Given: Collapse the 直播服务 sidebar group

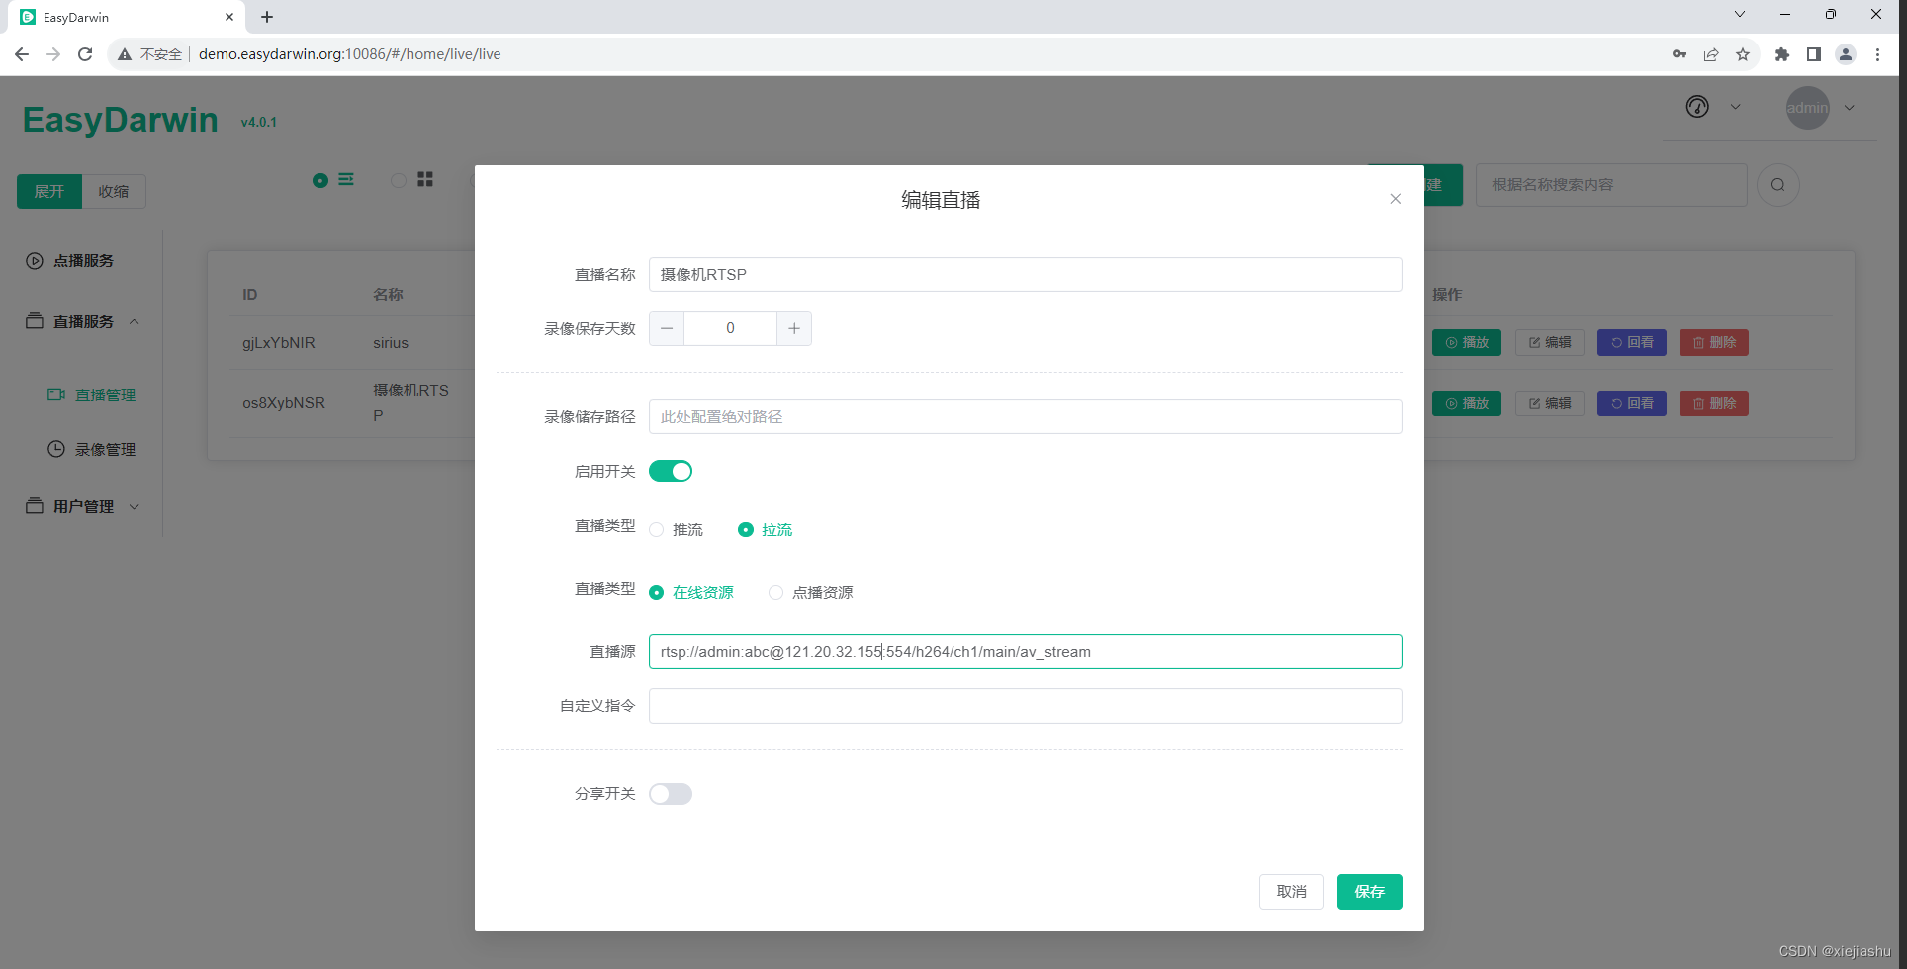Looking at the screenshot, I should (x=83, y=322).
